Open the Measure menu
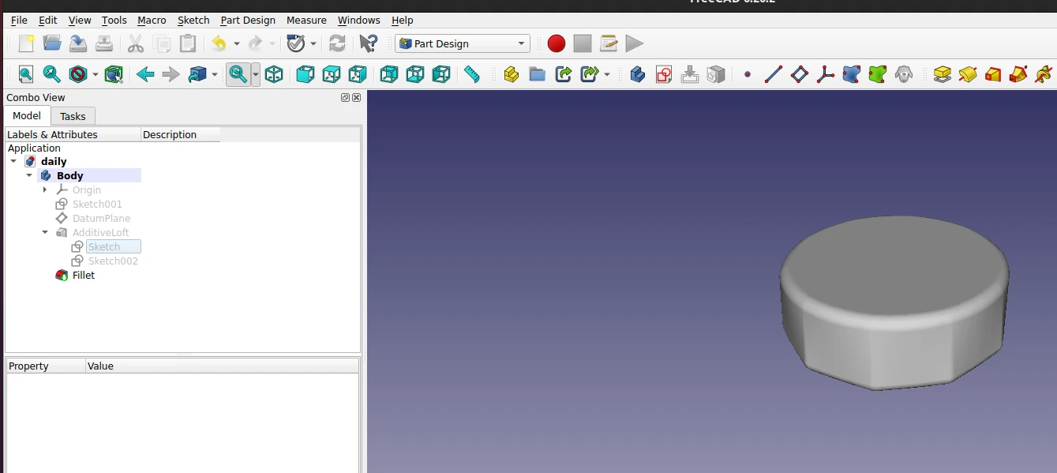1057x473 pixels. 306,20
